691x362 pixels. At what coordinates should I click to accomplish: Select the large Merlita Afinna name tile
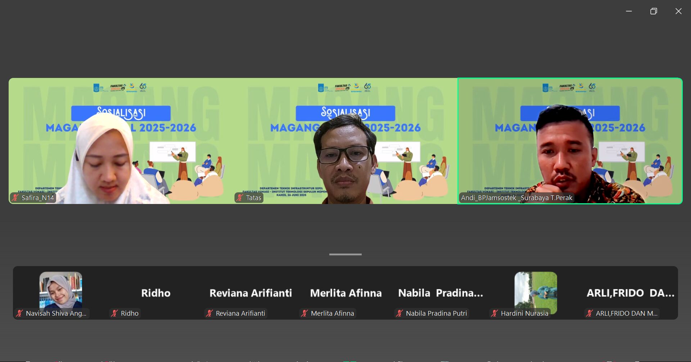[x=345, y=293]
